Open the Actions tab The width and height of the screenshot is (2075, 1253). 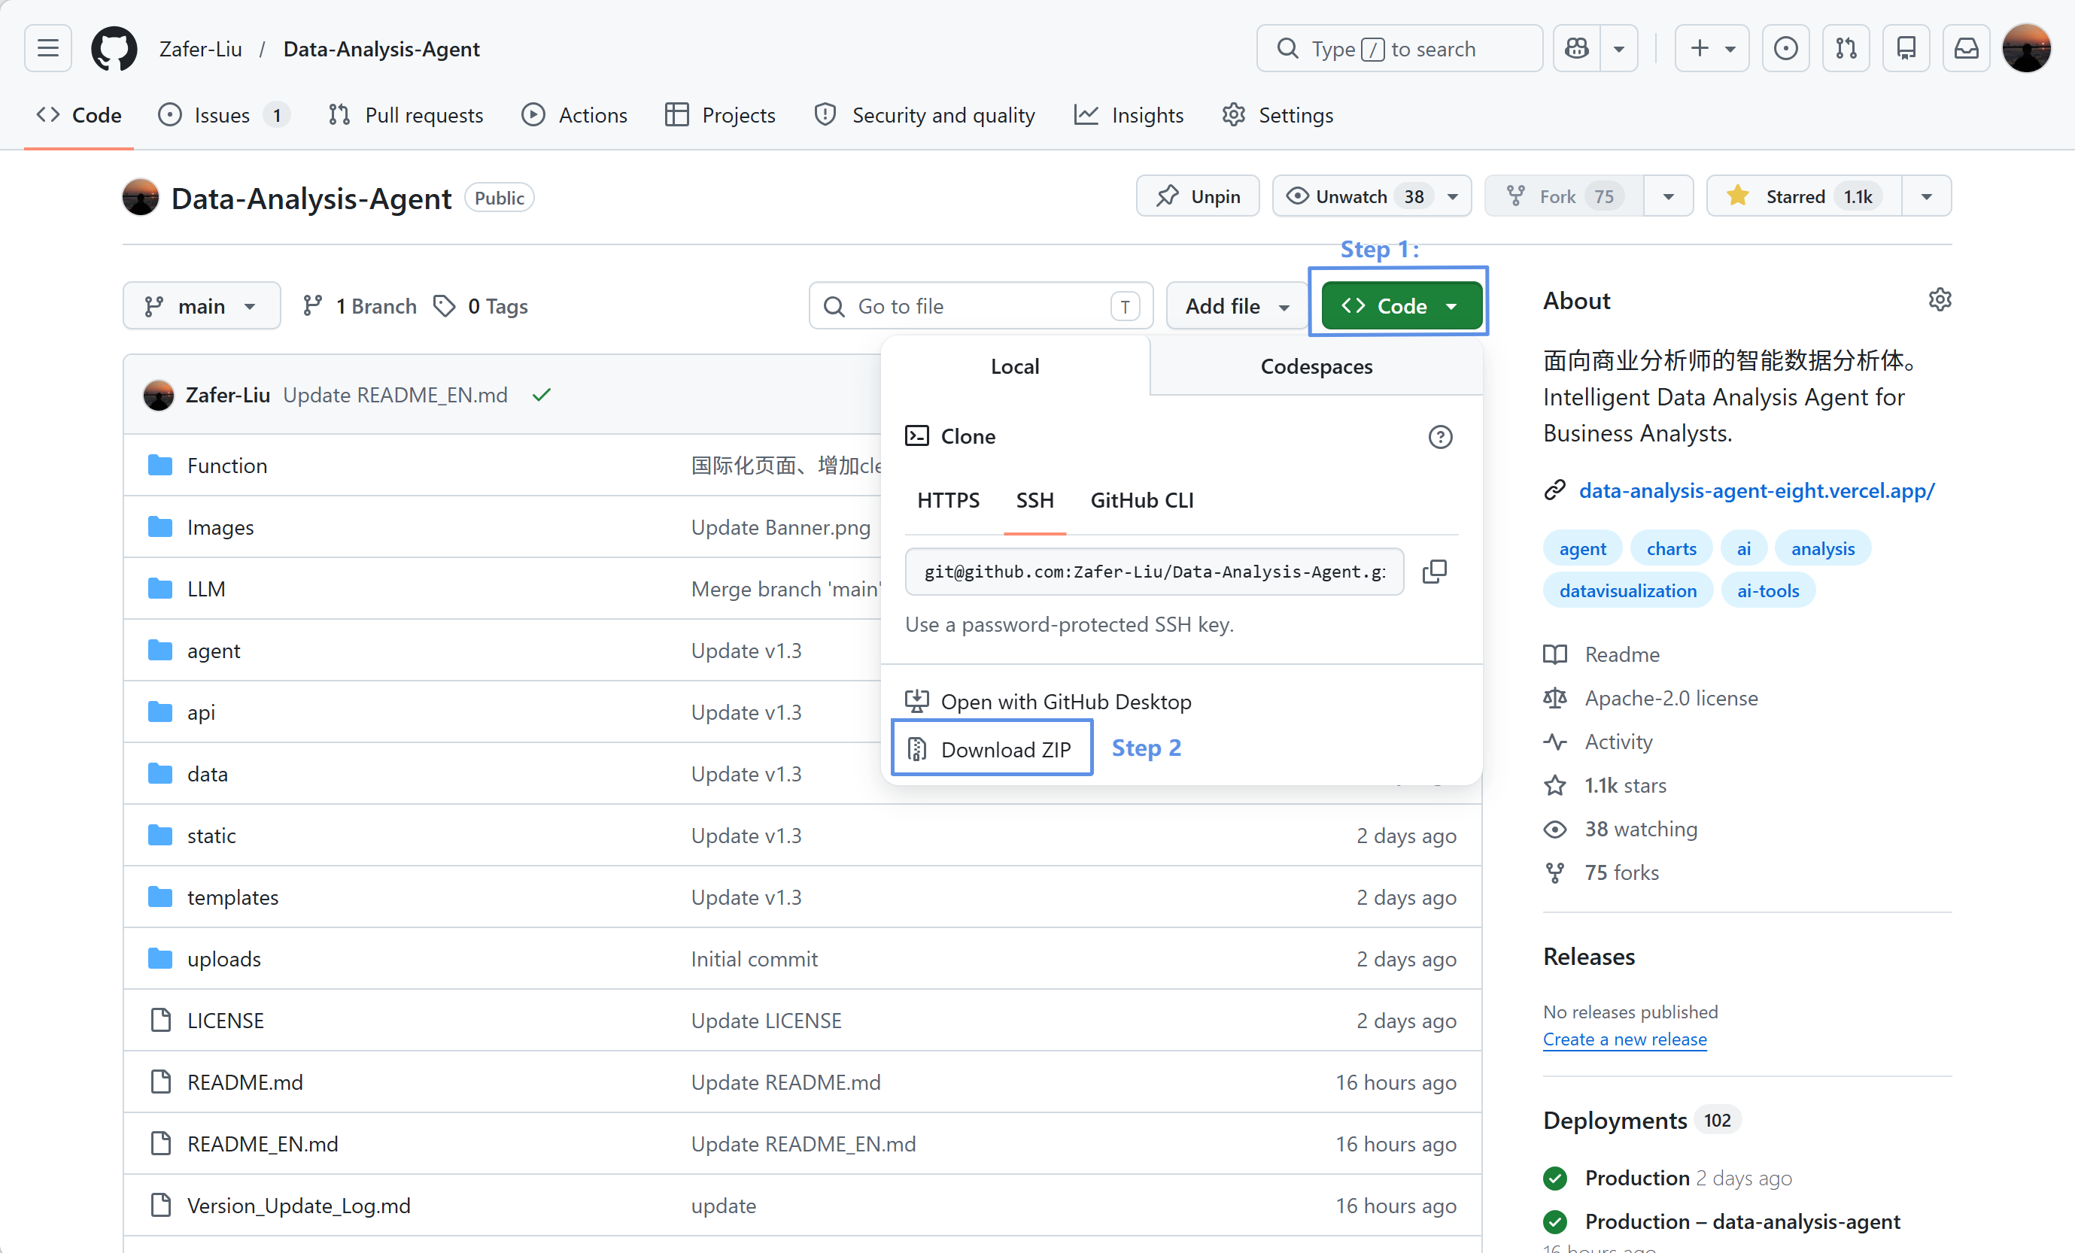574,114
